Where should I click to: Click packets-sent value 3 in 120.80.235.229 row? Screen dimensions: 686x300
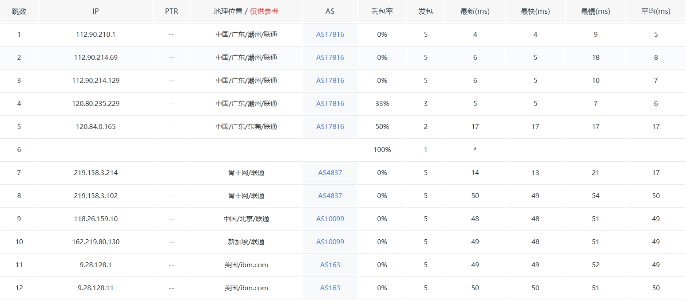425,103
